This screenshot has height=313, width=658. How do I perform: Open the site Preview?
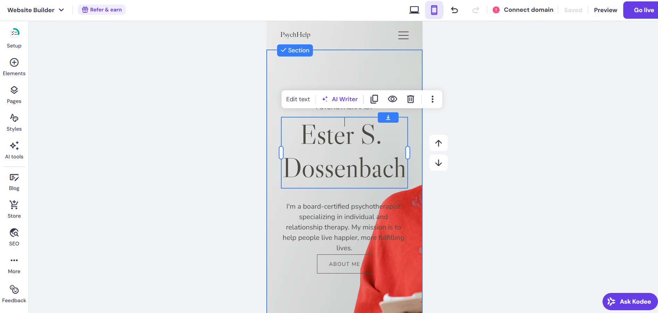coord(606,10)
